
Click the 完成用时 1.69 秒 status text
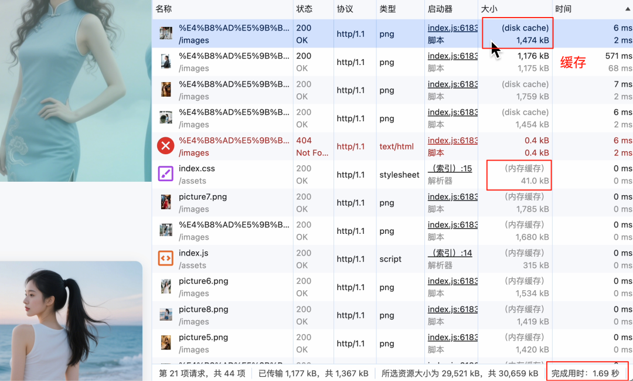pos(587,372)
